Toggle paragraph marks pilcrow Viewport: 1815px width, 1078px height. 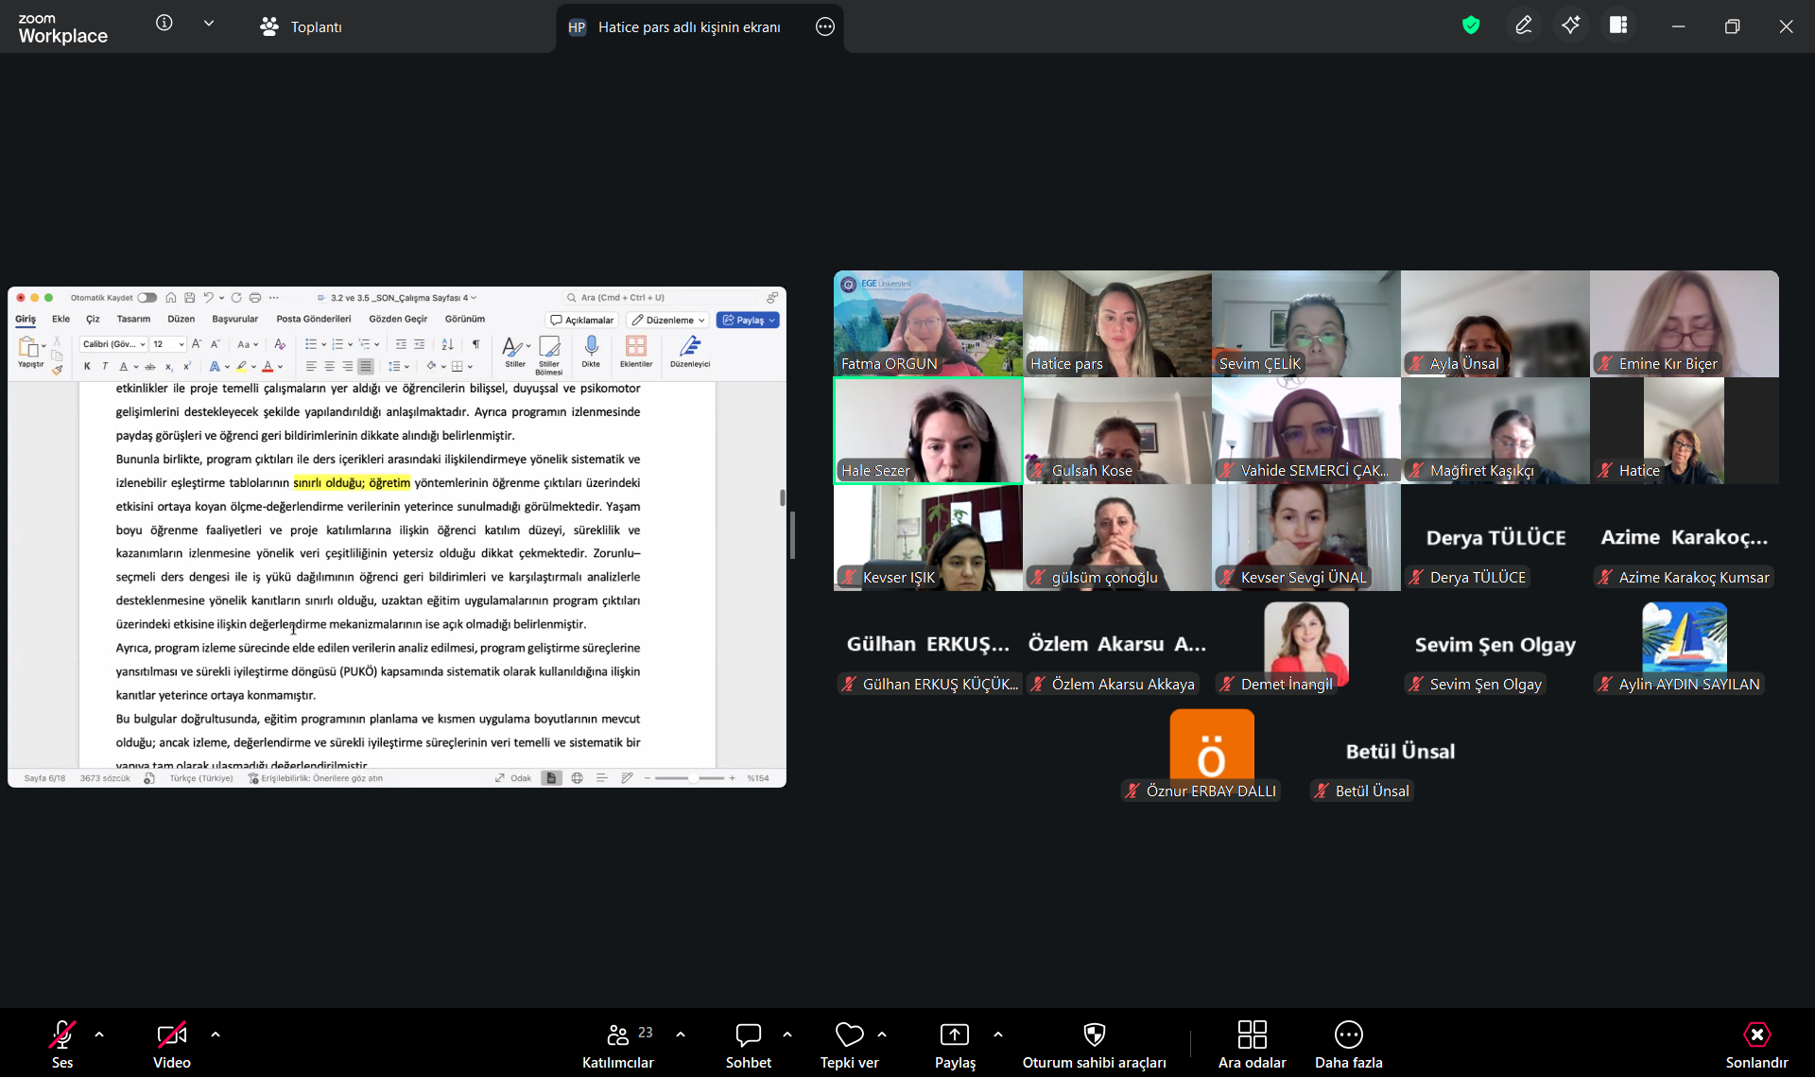[475, 344]
